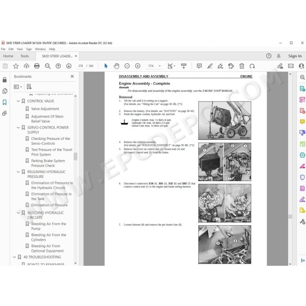Click the add new bookmark icon

pyautogui.click(x=29, y=87)
